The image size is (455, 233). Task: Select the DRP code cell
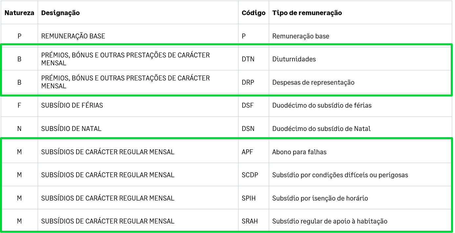pos(253,82)
